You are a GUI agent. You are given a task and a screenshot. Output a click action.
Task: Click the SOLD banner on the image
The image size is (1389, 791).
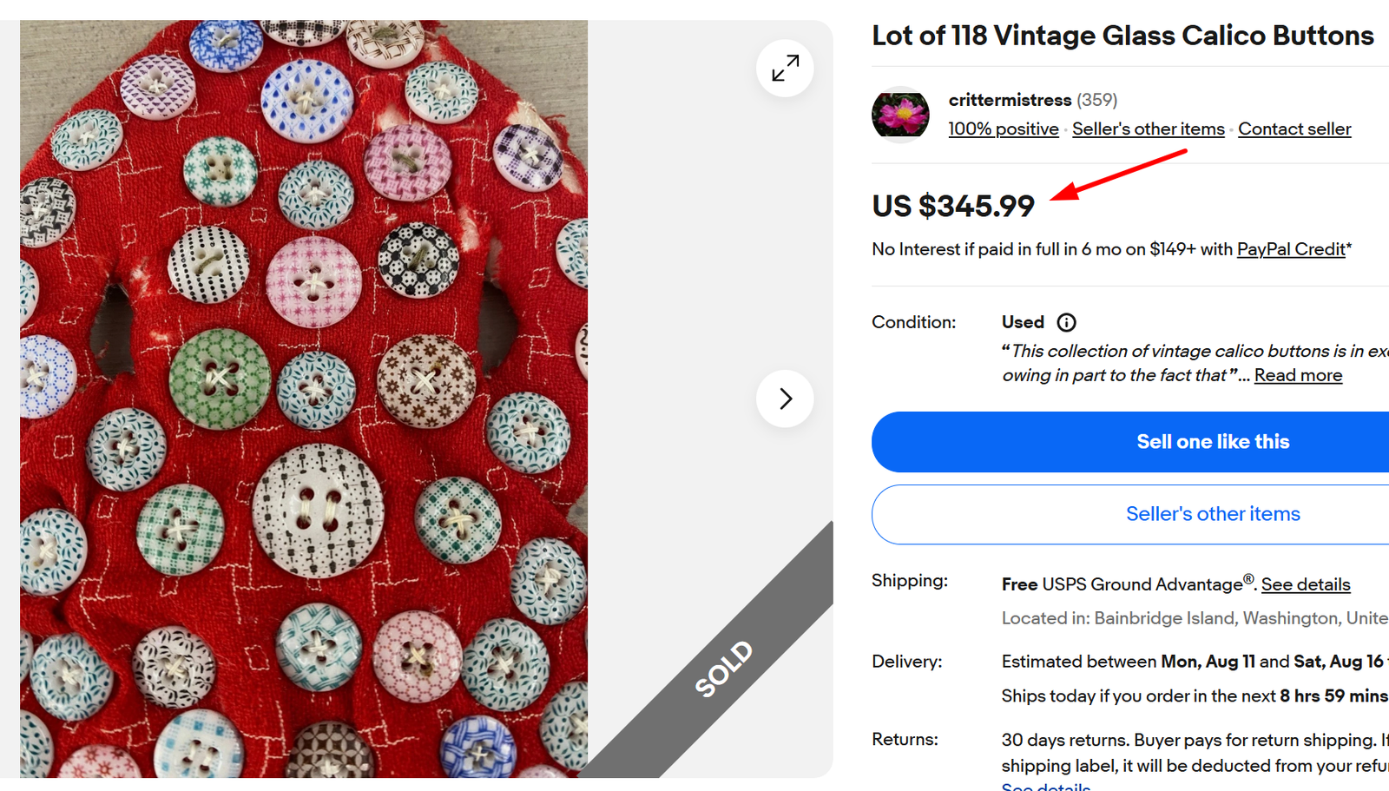[x=724, y=669]
